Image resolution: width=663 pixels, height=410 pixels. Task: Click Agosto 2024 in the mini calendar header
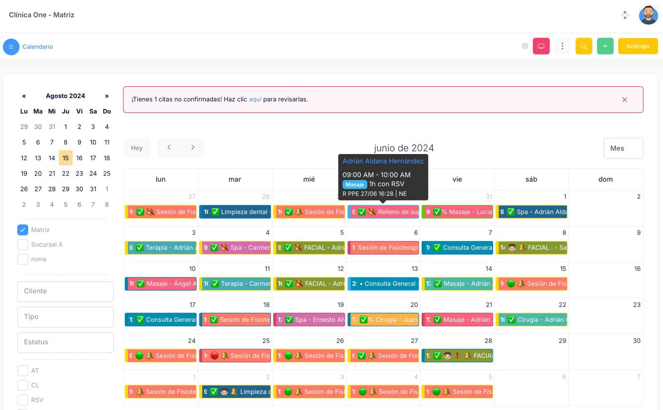point(65,96)
